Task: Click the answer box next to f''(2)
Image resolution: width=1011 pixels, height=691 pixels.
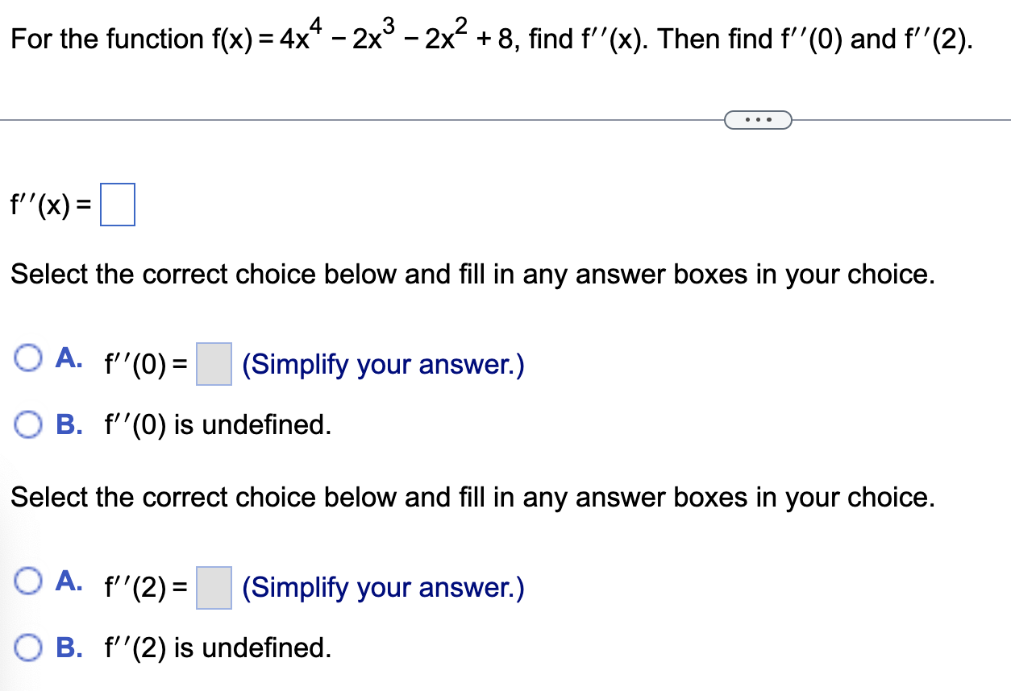Action: click(212, 586)
